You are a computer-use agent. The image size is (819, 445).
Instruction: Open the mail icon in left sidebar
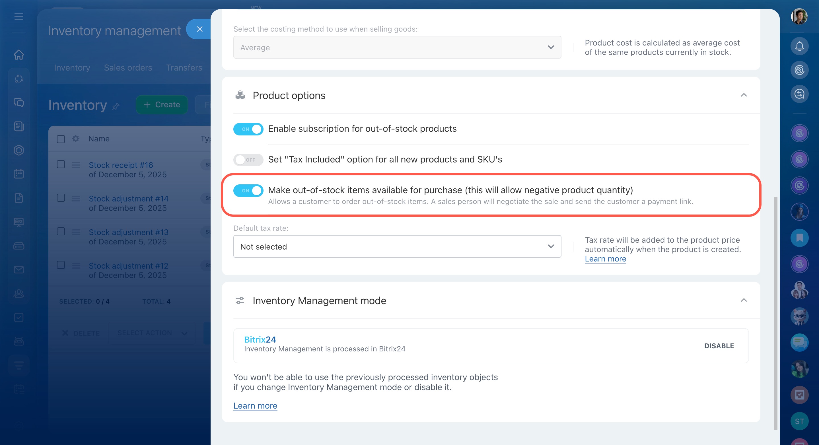[19, 270]
